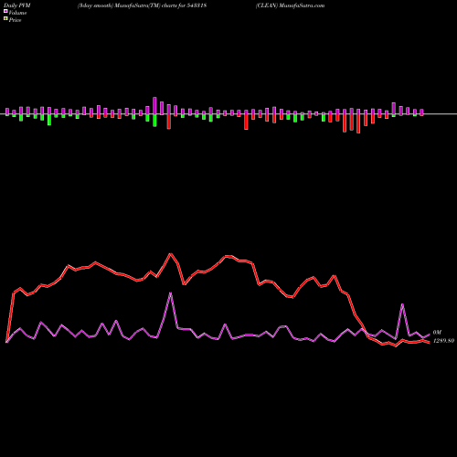The width and height of the screenshot is (457, 457).
Task: Click the '1289.80' price value label
Action: (x=443, y=341)
